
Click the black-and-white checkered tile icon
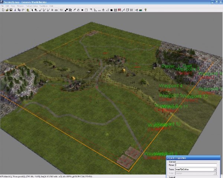click(71, 10)
